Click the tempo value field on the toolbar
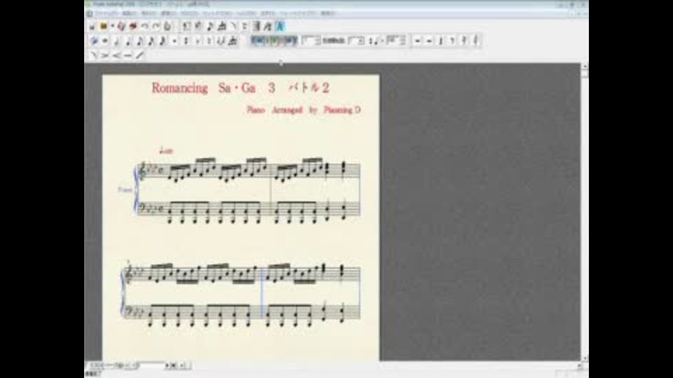This screenshot has width=673, height=378. point(396,41)
